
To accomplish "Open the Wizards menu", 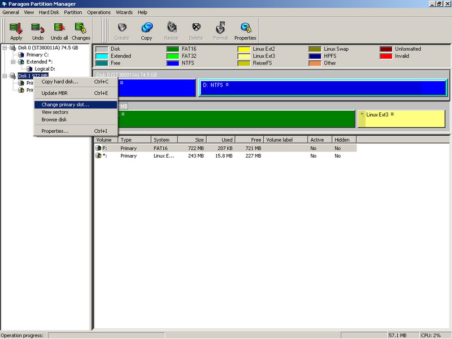I will tap(124, 12).
